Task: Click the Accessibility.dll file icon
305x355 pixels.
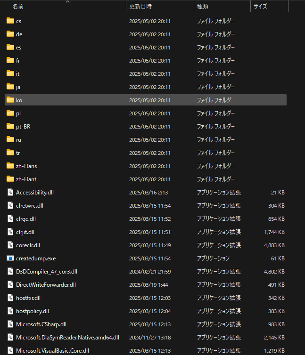Action: point(10,192)
